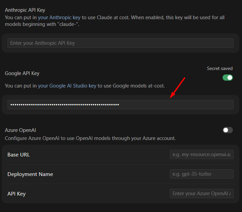Open the 'your Anthropic key' link
The width and height of the screenshot is (242, 212).
click(x=59, y=17)
